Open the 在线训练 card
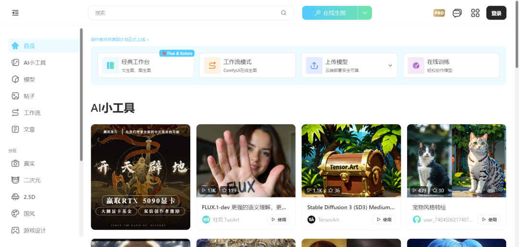 [x=451, y=65]
